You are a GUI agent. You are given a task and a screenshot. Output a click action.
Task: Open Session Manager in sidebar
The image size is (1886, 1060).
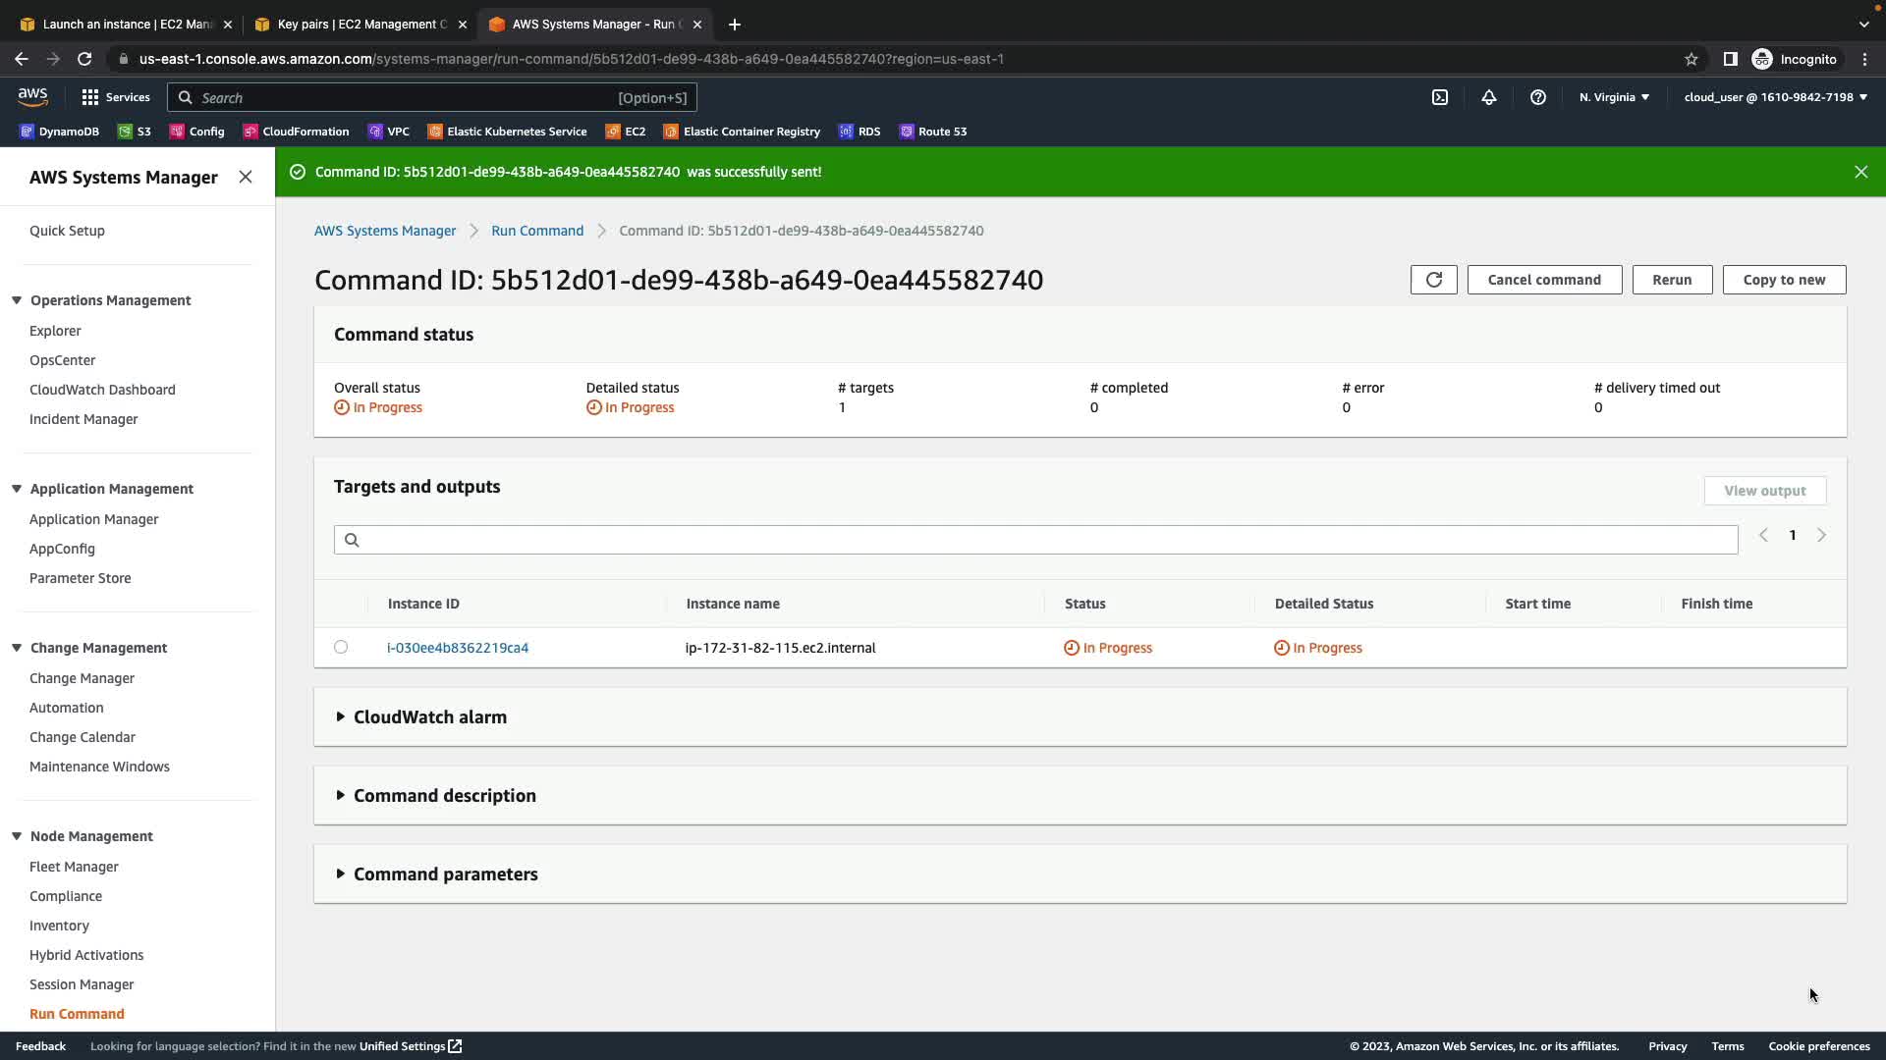[82, 984]
